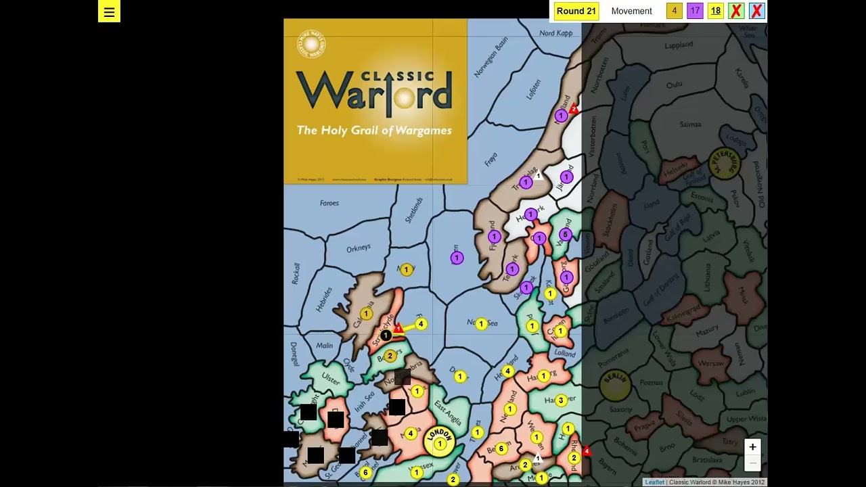Select the yellow 3 token in Hanover

(560, 400)
